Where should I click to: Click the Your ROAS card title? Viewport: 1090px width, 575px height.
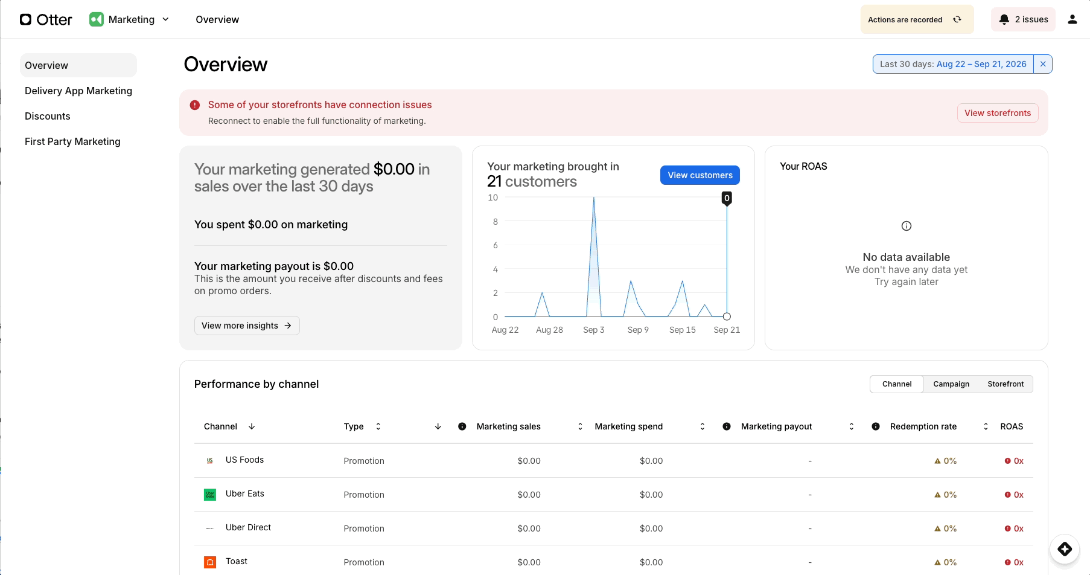coord(803,166)
